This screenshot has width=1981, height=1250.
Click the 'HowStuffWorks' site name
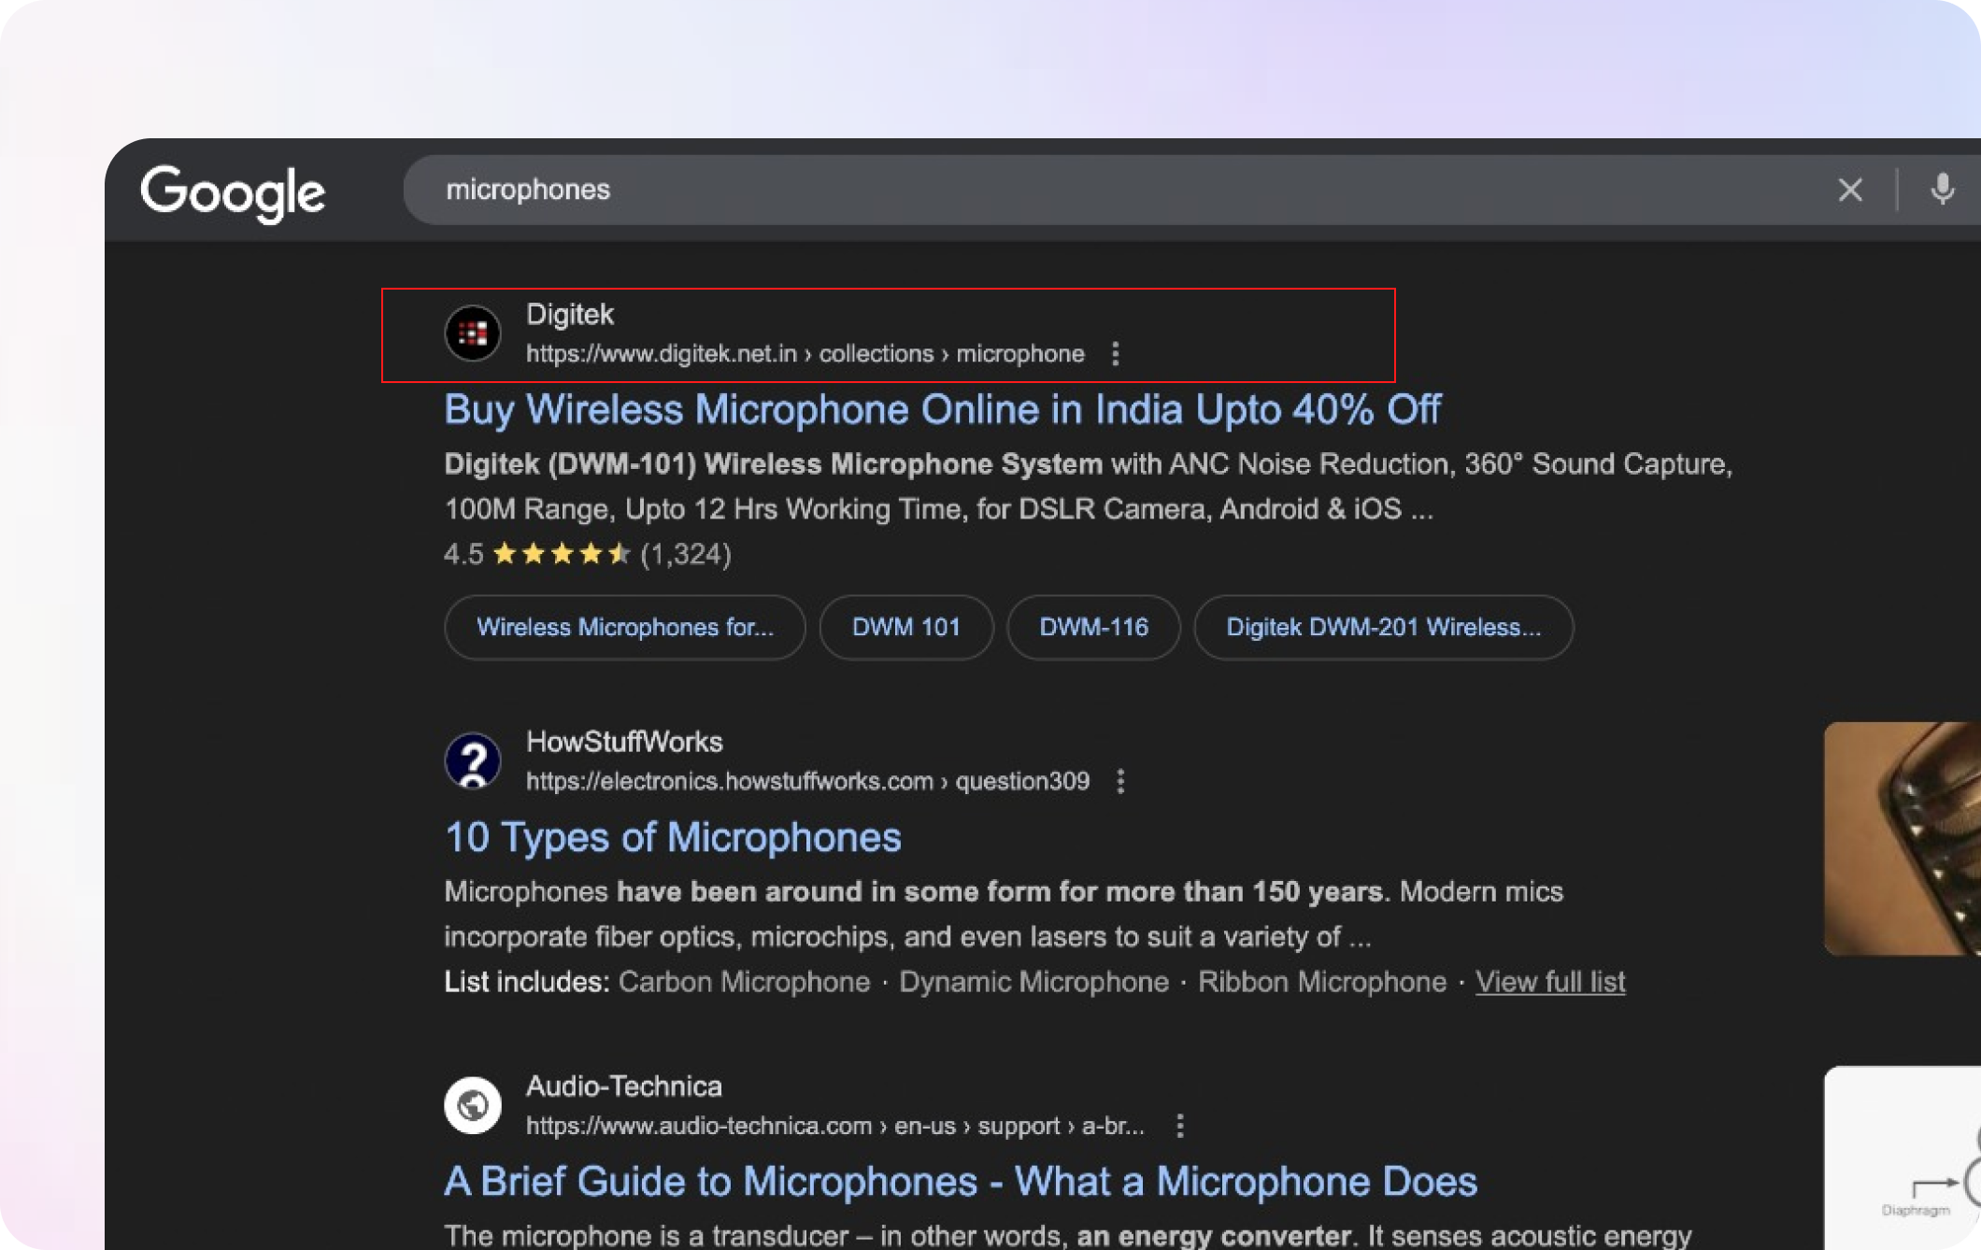click(624, 742)
